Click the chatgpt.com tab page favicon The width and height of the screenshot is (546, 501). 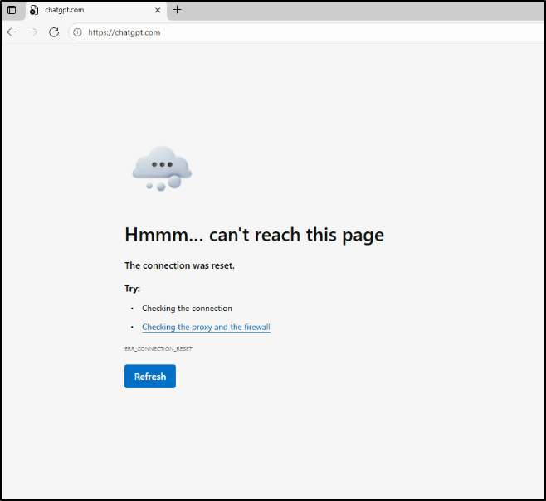pos(34,10)
